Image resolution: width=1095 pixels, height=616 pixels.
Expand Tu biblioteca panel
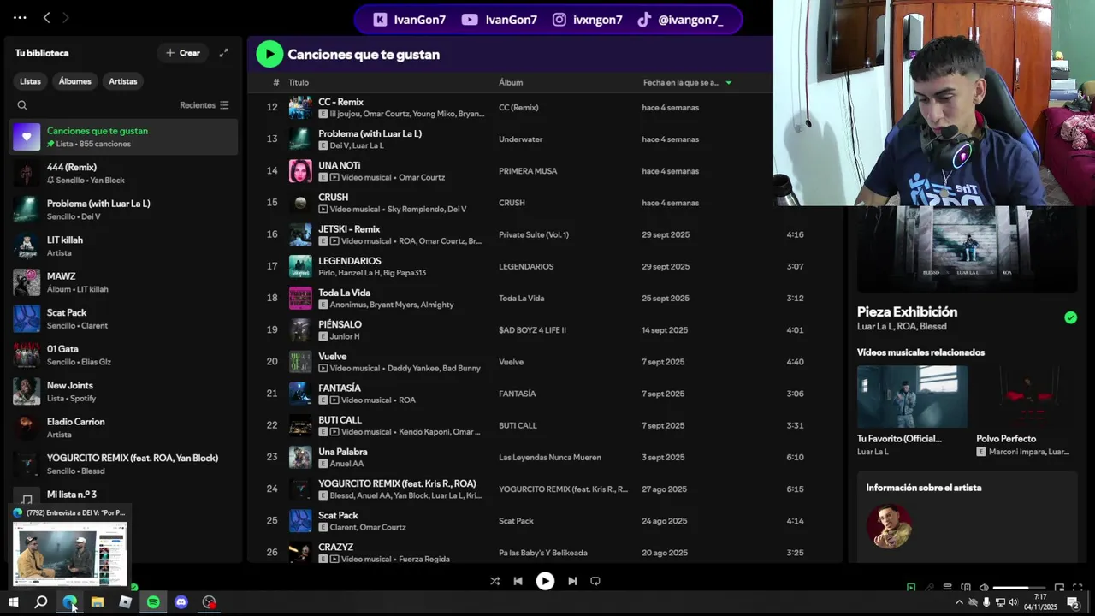tap(223, 53)
